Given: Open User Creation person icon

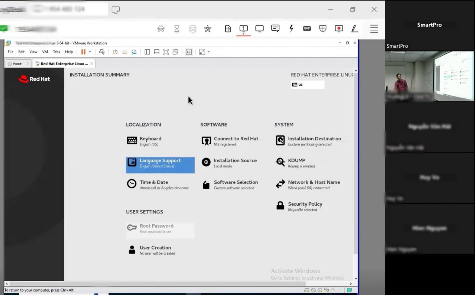Looking at the screenshot, I should pyautogui.click(x=132, y=250).
